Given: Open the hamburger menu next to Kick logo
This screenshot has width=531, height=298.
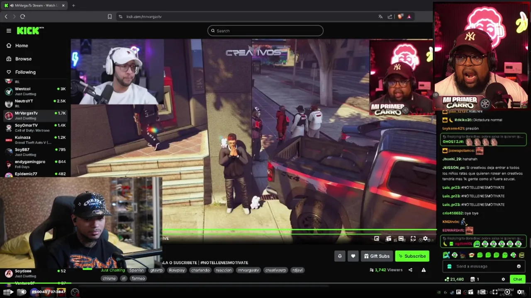Looking at the screenshot, I should click(x=9, y=31).
